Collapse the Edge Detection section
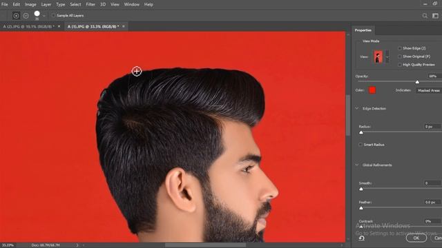 (357, 108)
